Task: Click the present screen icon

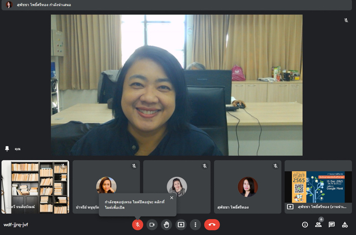Action: click(x=181, y=225)
